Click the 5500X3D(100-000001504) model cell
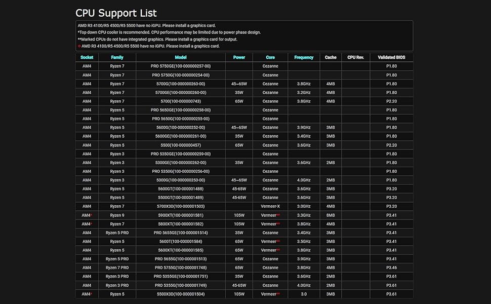Image resolution: width=491 pixels, height=304 pixels. click(181, 294)
